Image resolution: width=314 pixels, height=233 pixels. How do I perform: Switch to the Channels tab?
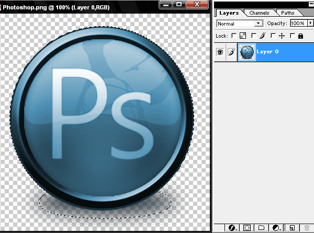259,13
